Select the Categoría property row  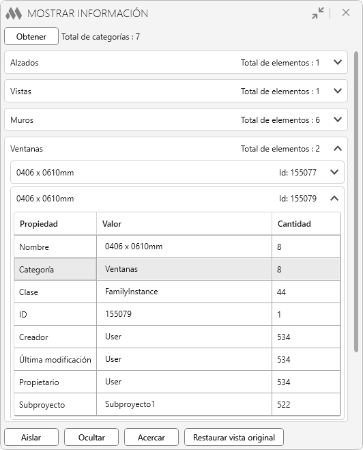tap(177, 269)
